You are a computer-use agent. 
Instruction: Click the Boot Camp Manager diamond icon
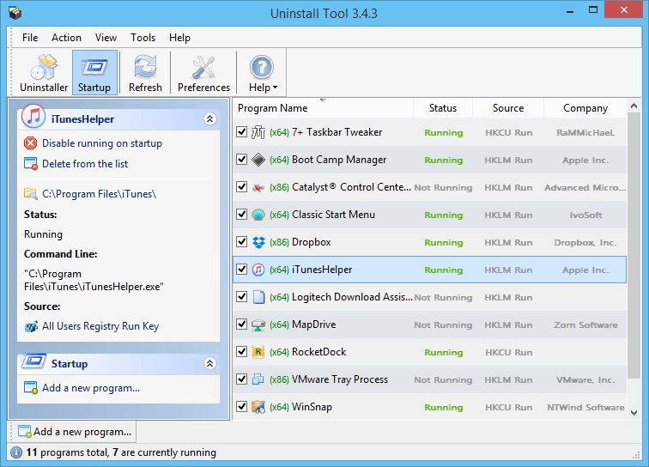(x=258, y=160)
